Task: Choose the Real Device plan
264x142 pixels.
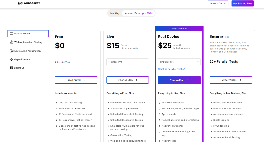Action: coord(179,80)
